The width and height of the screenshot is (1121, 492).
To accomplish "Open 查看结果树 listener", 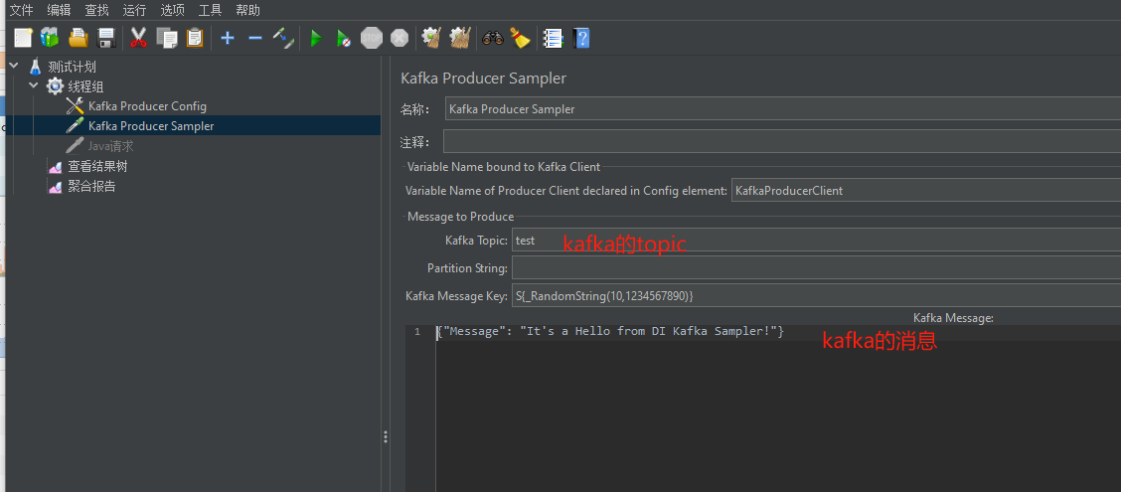I will tap(98, 167).
